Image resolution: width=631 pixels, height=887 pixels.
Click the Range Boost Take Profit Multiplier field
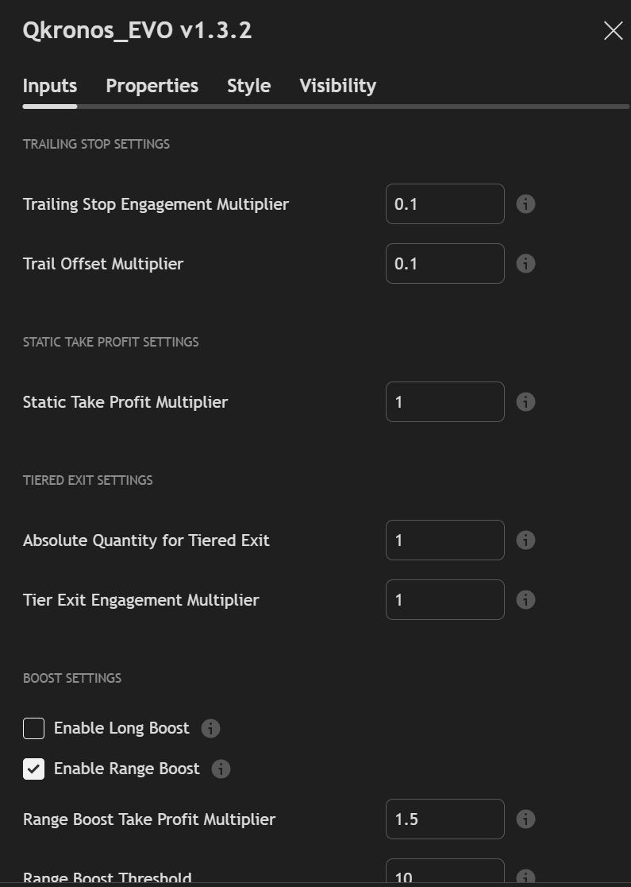pos(444,819)
